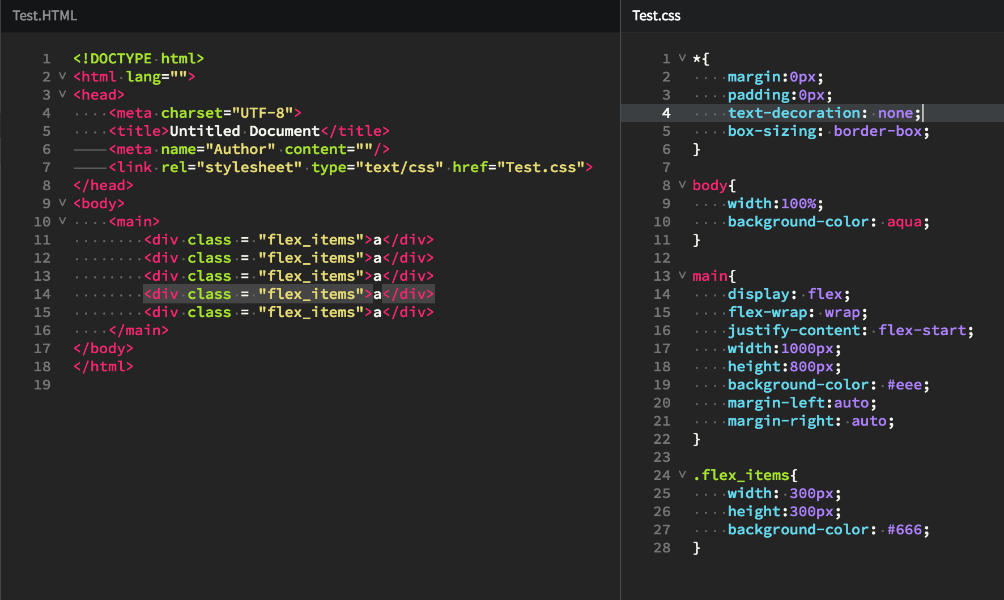Screen dimensions: 1004x600
Task: Click the closing </head> tag
Action: click(103, 185)
